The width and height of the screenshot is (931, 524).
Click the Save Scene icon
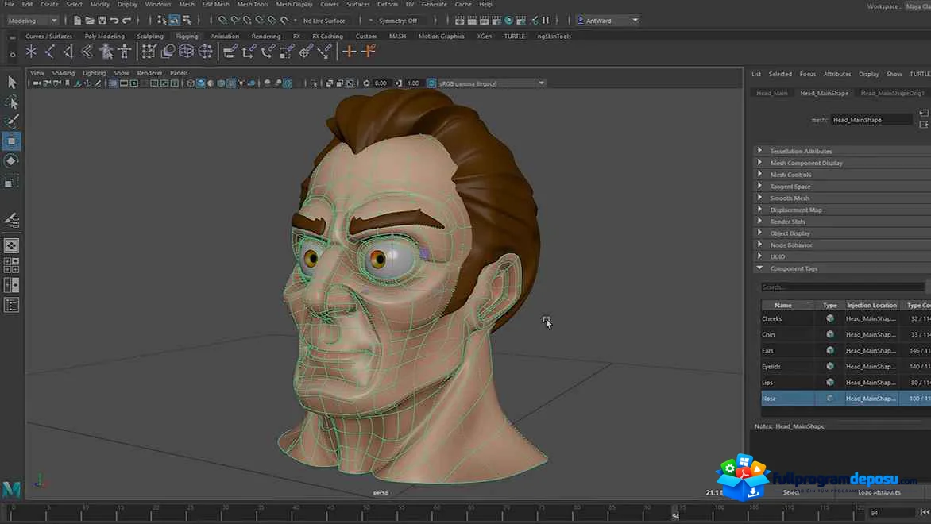102,20
